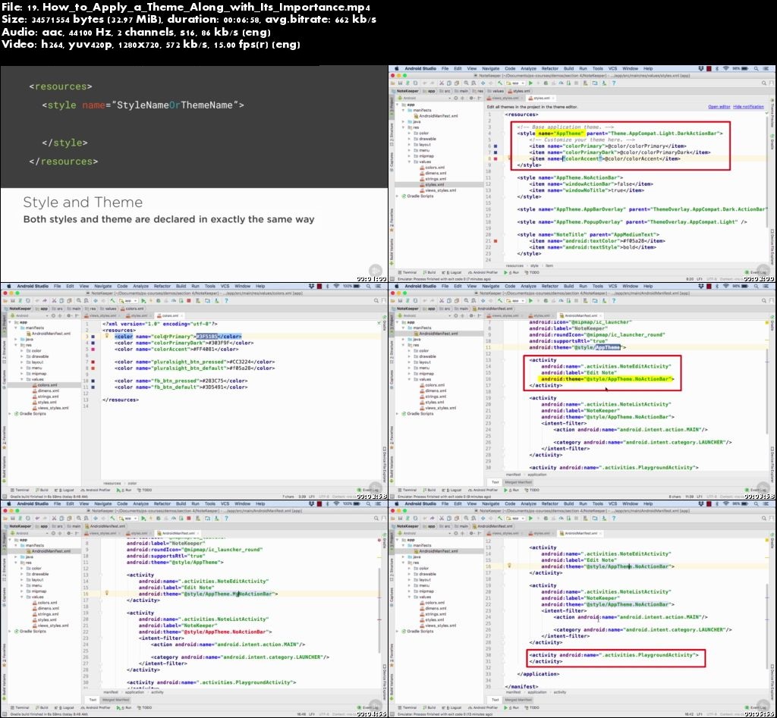Click project panel settings gear in styles.xml frame
Screen dimensions: 777x718
tap(473, 98)
